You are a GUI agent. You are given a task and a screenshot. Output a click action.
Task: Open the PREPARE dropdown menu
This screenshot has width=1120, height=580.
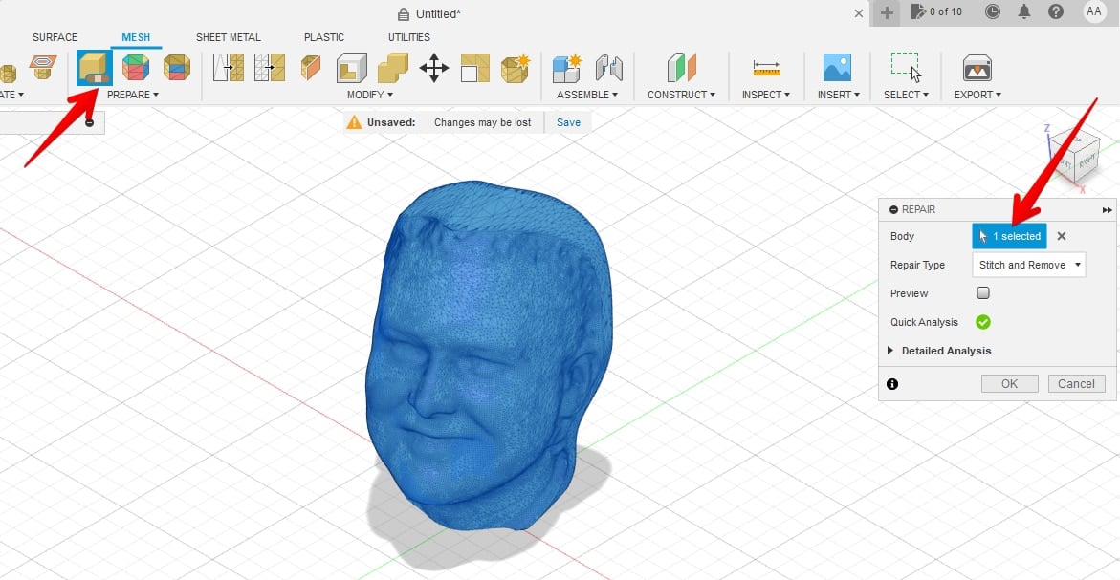[133, 95]
